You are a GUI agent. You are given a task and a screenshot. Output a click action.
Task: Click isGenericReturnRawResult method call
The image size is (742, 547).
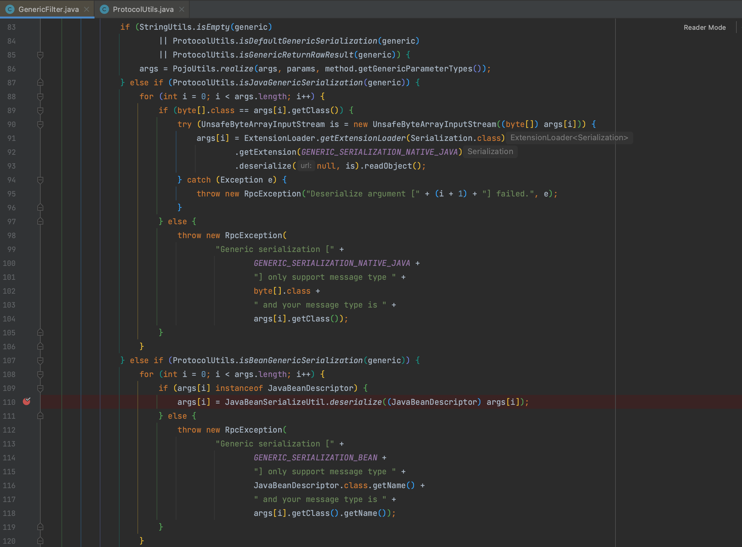tap(296, 55)
